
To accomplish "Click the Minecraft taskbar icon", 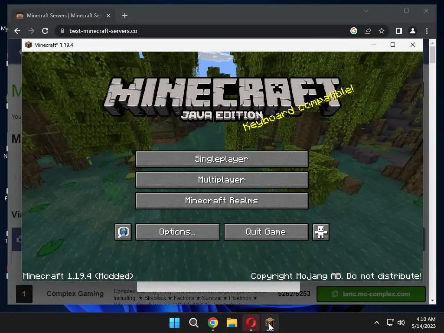I will pos(270,323).
